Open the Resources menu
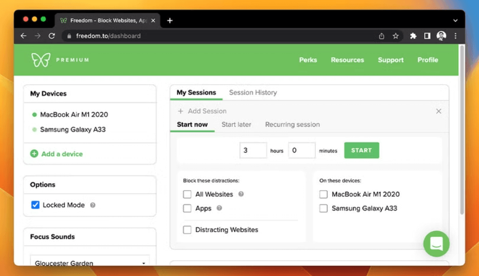479x276 pixels. coord(347,60)
